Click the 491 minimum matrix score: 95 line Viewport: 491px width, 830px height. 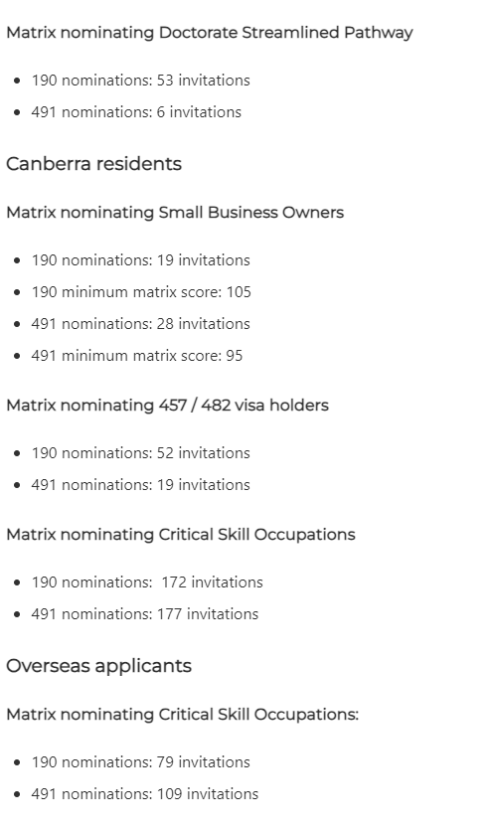[x=137, y=355]
